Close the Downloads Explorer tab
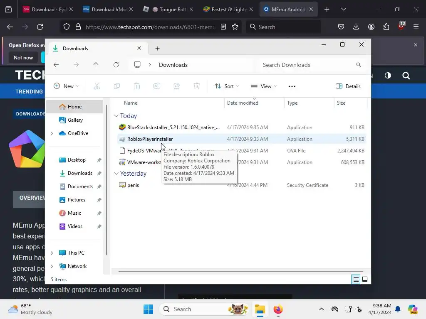The image size is (426, 319). 139,48
